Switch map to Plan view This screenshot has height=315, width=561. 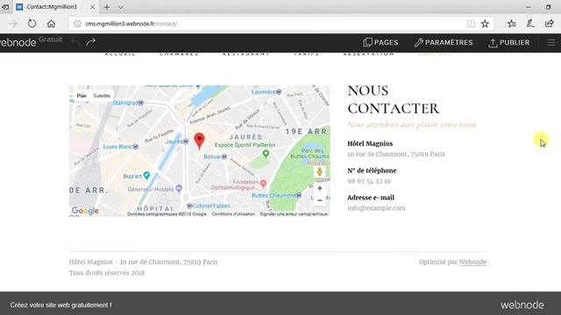[82, 95]
